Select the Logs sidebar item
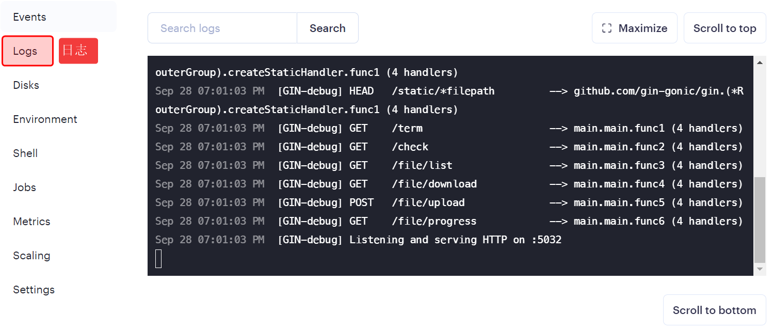 click(x=26, y=51)
